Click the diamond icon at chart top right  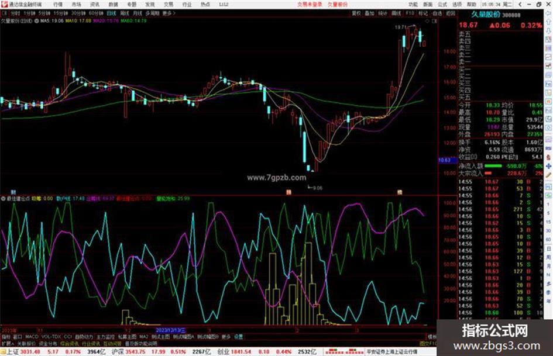click(427, 21)
